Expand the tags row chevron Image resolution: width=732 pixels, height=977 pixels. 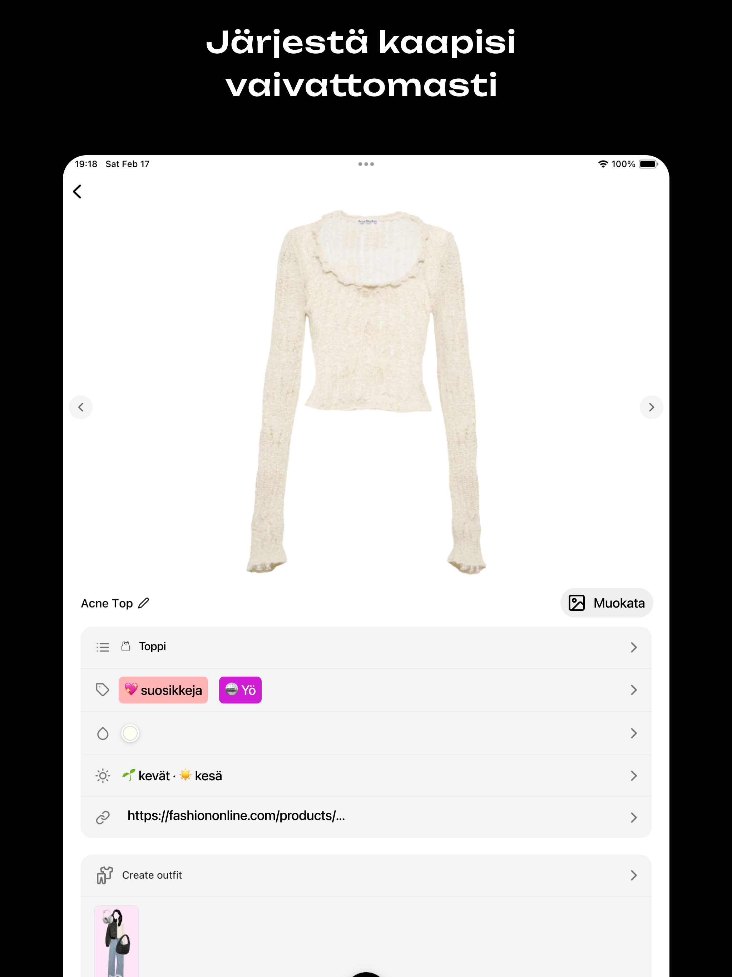click(634, 690)
